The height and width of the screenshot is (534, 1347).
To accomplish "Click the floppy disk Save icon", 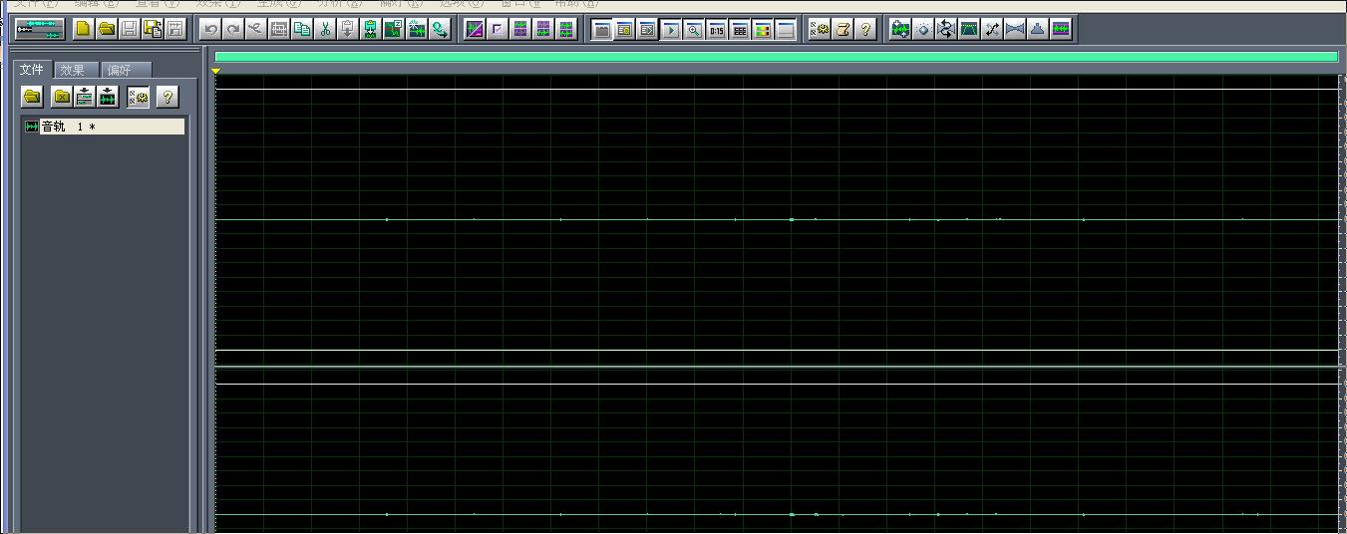I will 129,29.
